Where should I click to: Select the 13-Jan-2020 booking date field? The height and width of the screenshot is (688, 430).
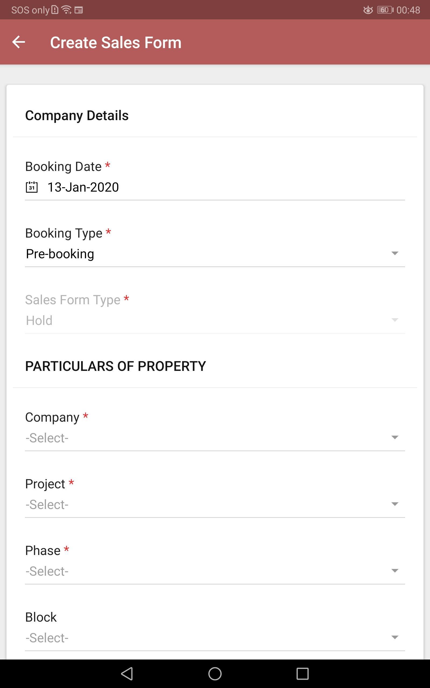coord(215,187)
